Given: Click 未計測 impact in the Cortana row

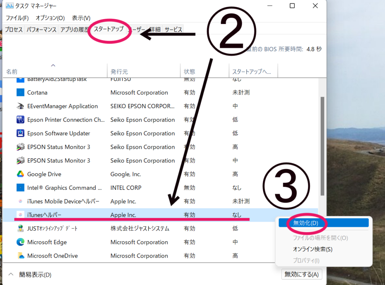Looking at the screenshot, I should (241, 93).
